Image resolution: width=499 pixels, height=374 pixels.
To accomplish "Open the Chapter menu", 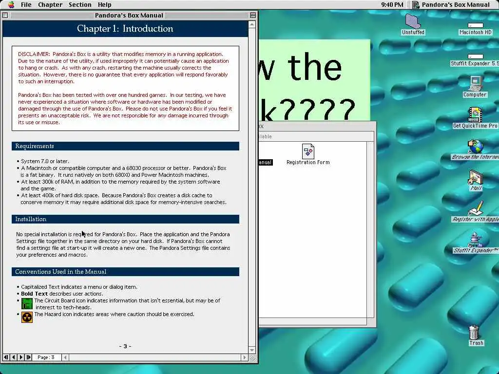I will tap(50, 4).
